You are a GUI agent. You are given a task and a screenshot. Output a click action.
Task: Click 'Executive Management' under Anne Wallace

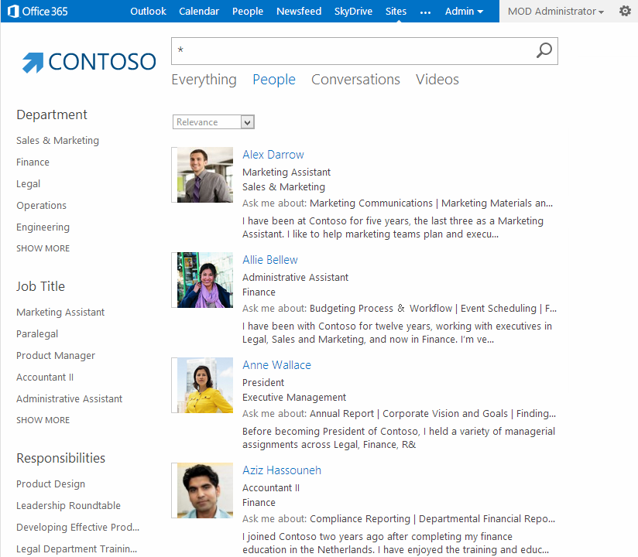pyautogui.click(x=293, y=397)
